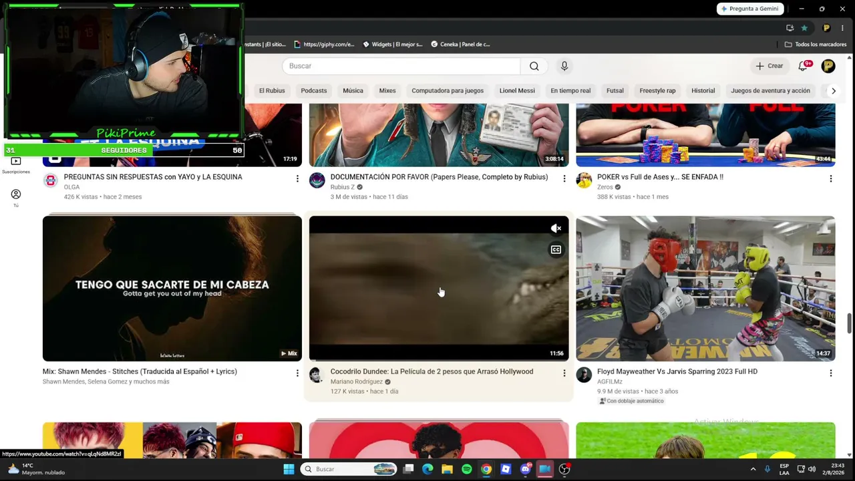Open options menu for Floyd Mayweather video
The height and width of the screenshot is (481, 855).
pos(831,373)
